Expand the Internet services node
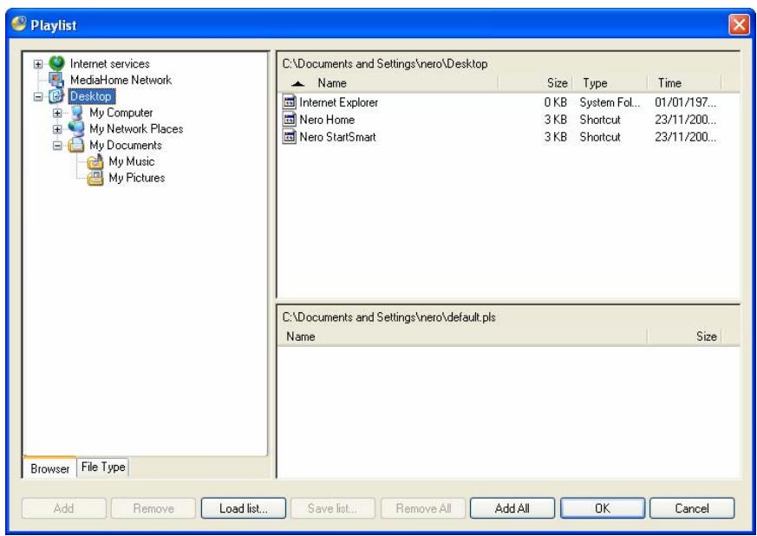 click(38, 63)
